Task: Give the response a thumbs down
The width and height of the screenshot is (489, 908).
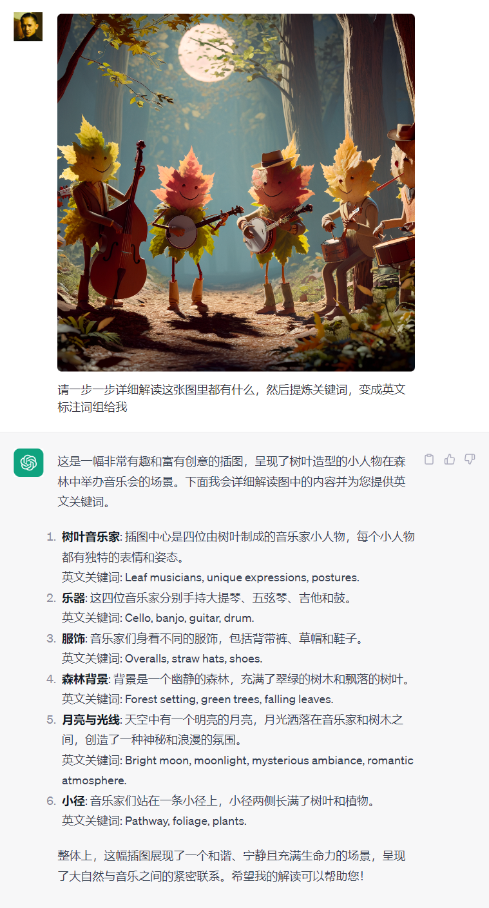Action: click(470, 459)
